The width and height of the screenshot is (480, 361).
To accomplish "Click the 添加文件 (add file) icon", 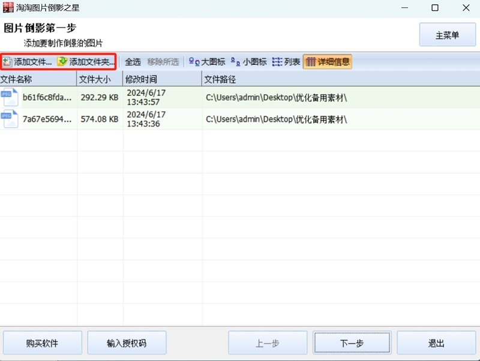I will point(7,62).
